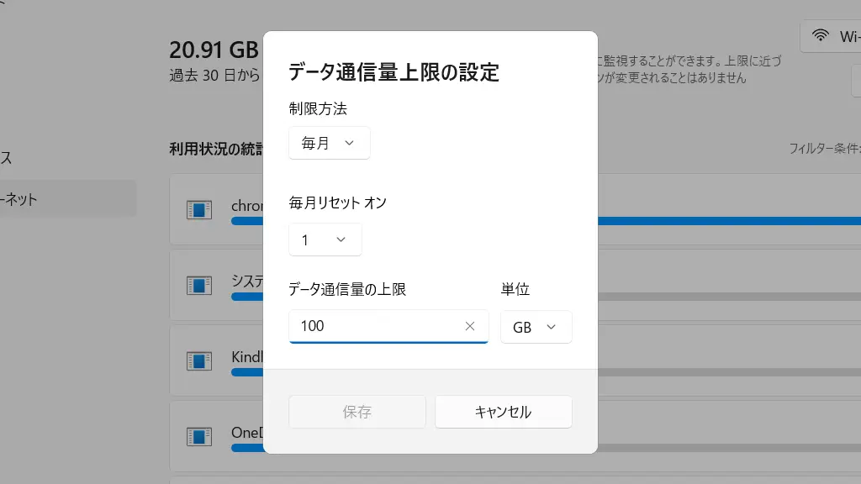Viewport: 861px width, 484px height.
Task: Click the chevron beside GB unit
Action: coord(552,327)
